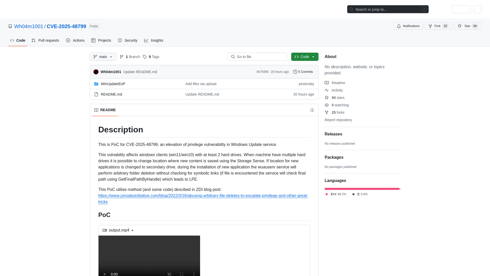Open the Projects tab
The height and width of the screenshot is (276, 490).
point(101,40)
